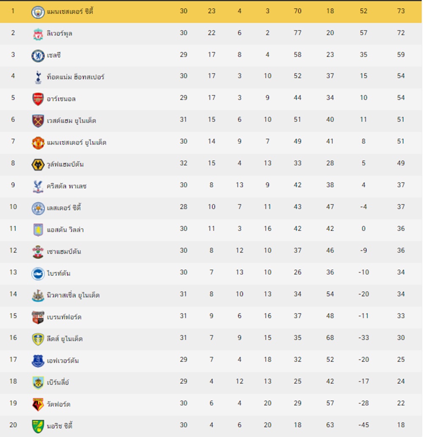Click Manchester City's 73 points cell
The height and width of the screenshot is (437, 423).
[x=401, y=11]
